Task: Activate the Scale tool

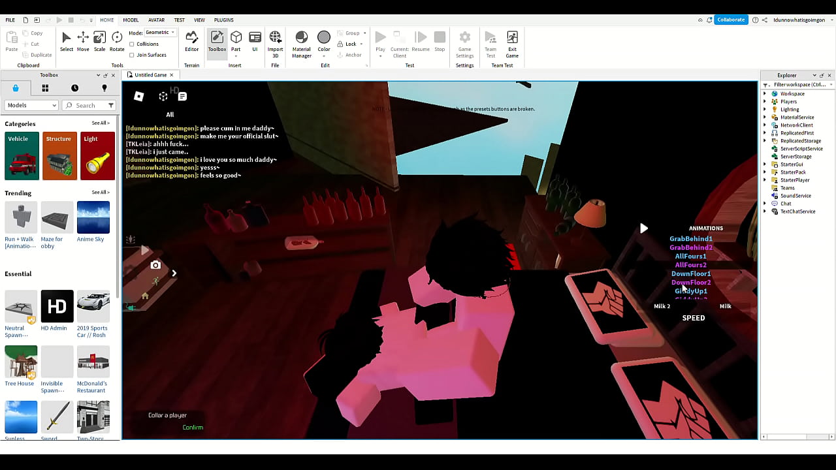Action: [99, 41]
